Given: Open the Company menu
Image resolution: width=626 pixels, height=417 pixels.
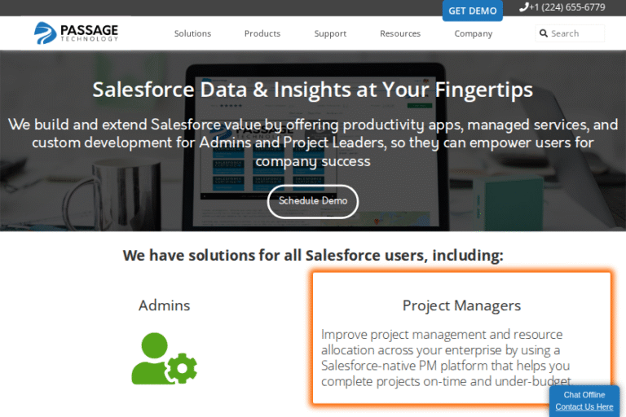Looking at the screenshot, I should (x=473, y=33).
